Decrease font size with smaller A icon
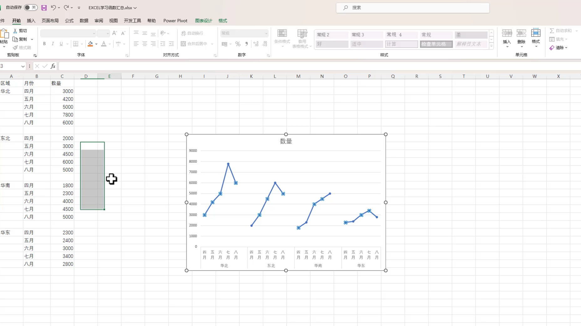 click(x=123, y=33)
